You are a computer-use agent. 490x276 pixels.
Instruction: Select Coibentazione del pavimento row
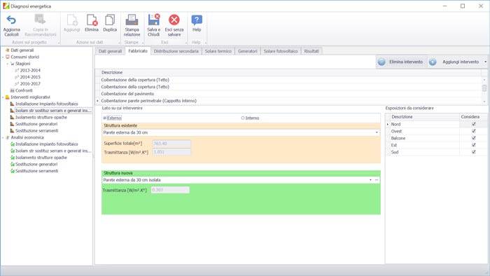point(288,94)
